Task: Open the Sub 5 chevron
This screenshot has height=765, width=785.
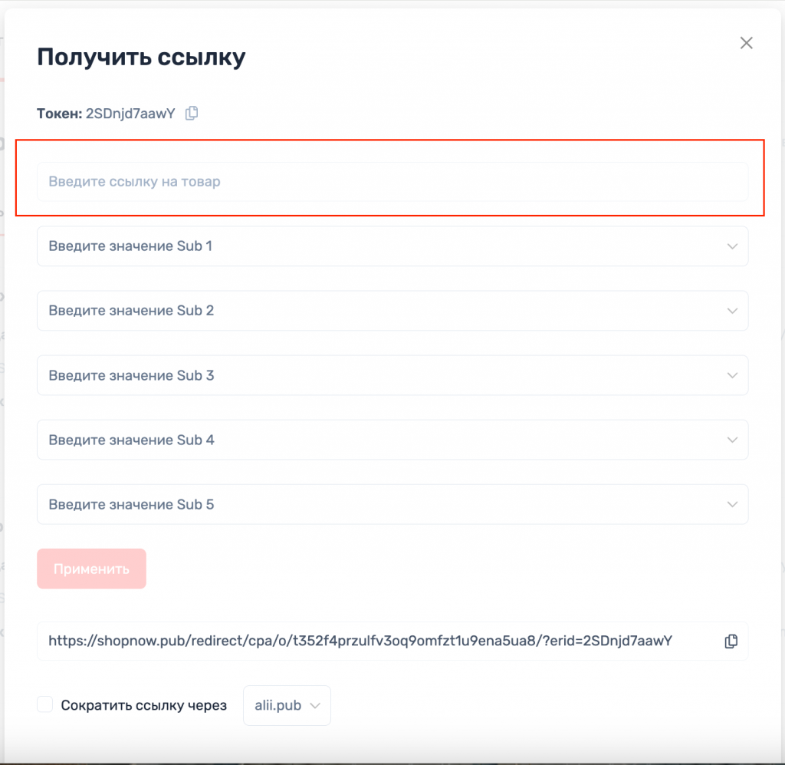Action: pyautogui.click(x=732, y=504)
